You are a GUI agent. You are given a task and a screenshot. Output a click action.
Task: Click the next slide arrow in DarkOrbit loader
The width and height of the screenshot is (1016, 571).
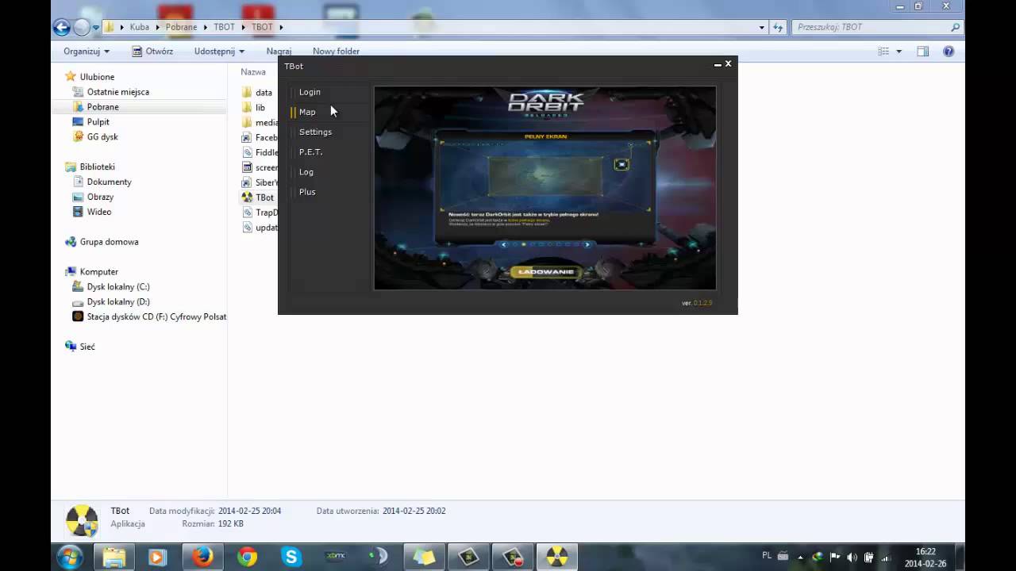[587, 244]
